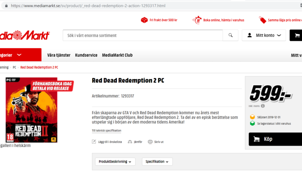This screenshot has width=302, height=173.
Task: Click the Mitt konto person icon
Action: [x=250, y=35]
